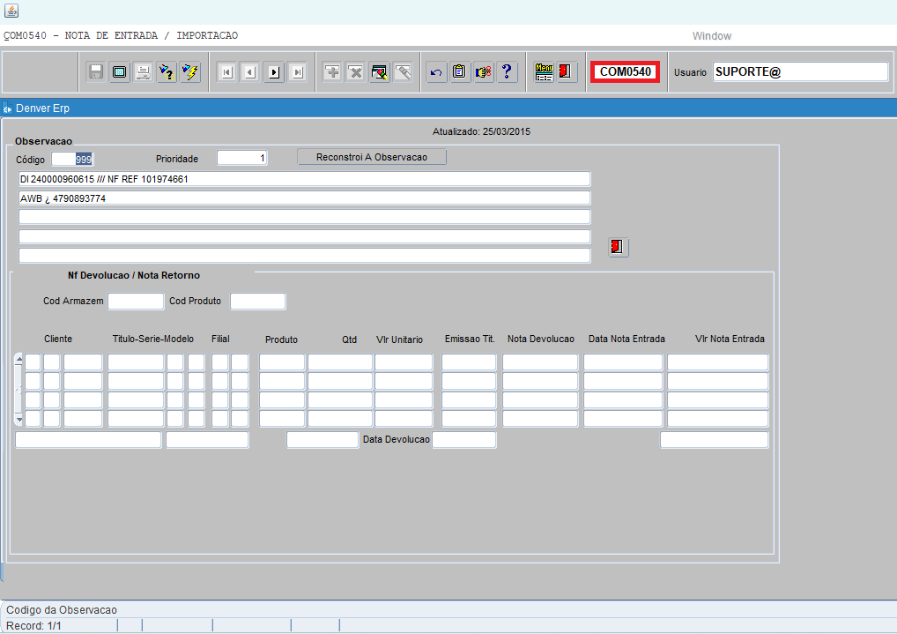This screenshot has width=897, height=634.
Task: Insert a new record with plus icon
Action: (x=332, y=72)
